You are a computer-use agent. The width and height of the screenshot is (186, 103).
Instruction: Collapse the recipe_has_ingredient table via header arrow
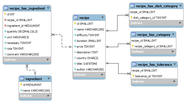pos(48,8)
